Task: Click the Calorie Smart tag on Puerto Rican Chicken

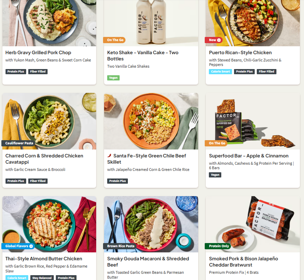Action: (221, 72)
